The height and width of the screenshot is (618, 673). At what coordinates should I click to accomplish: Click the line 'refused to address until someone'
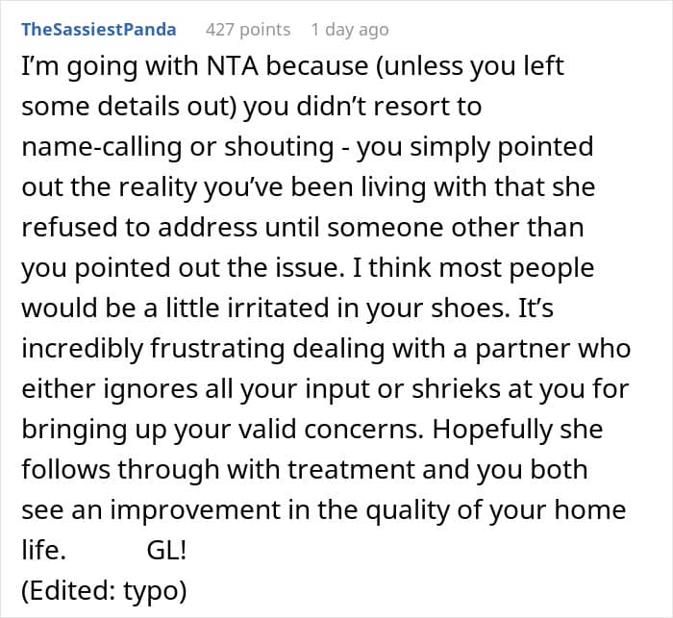(x=303, y=228)
